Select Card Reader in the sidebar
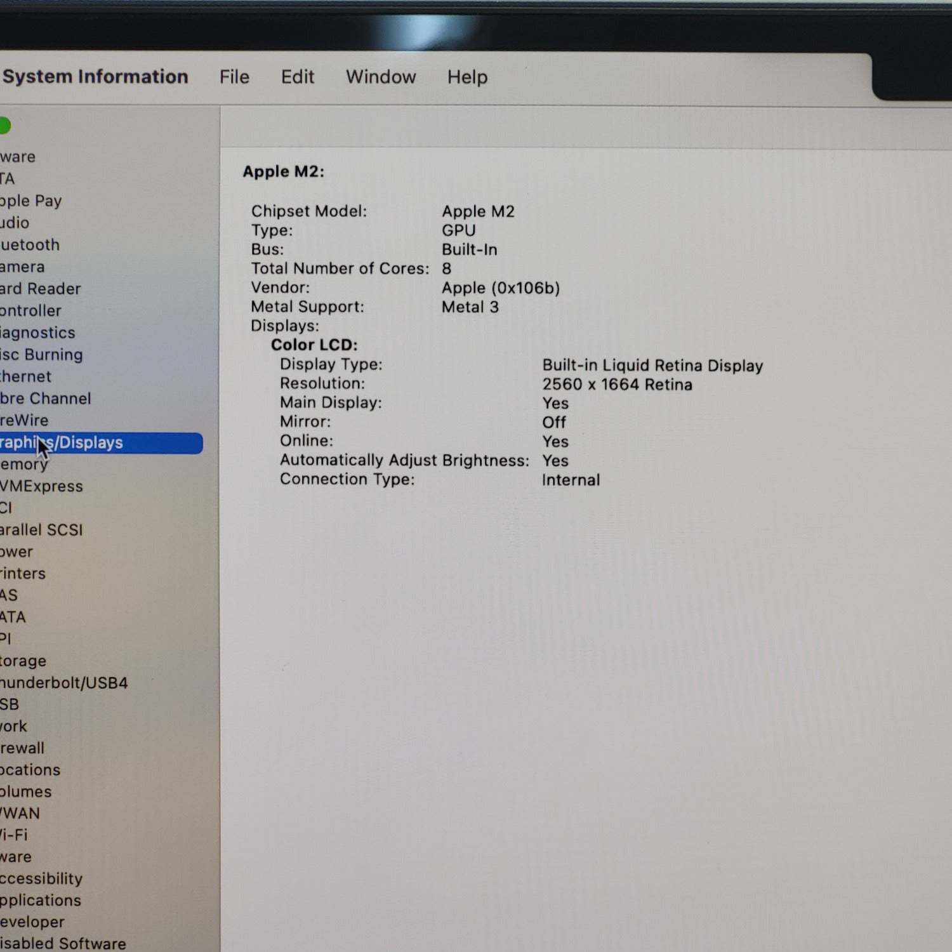 click(40, 289)
